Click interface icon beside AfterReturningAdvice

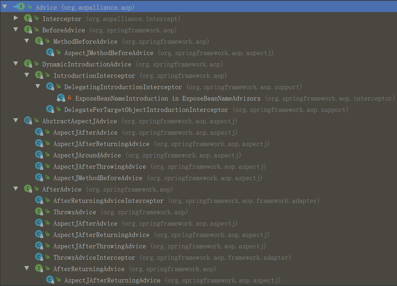click(39, 268)
